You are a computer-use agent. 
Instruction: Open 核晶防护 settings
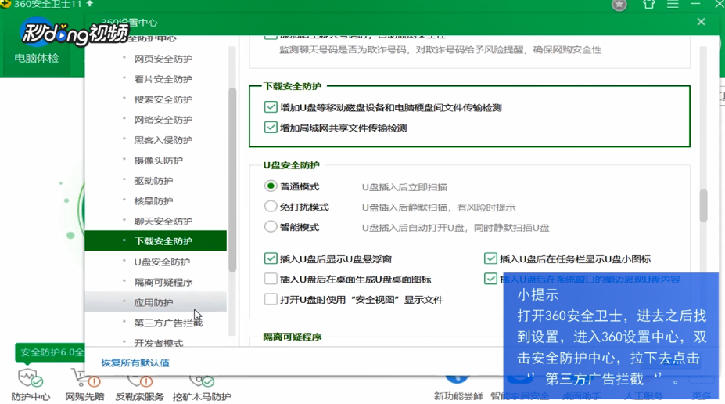(153, 201)
